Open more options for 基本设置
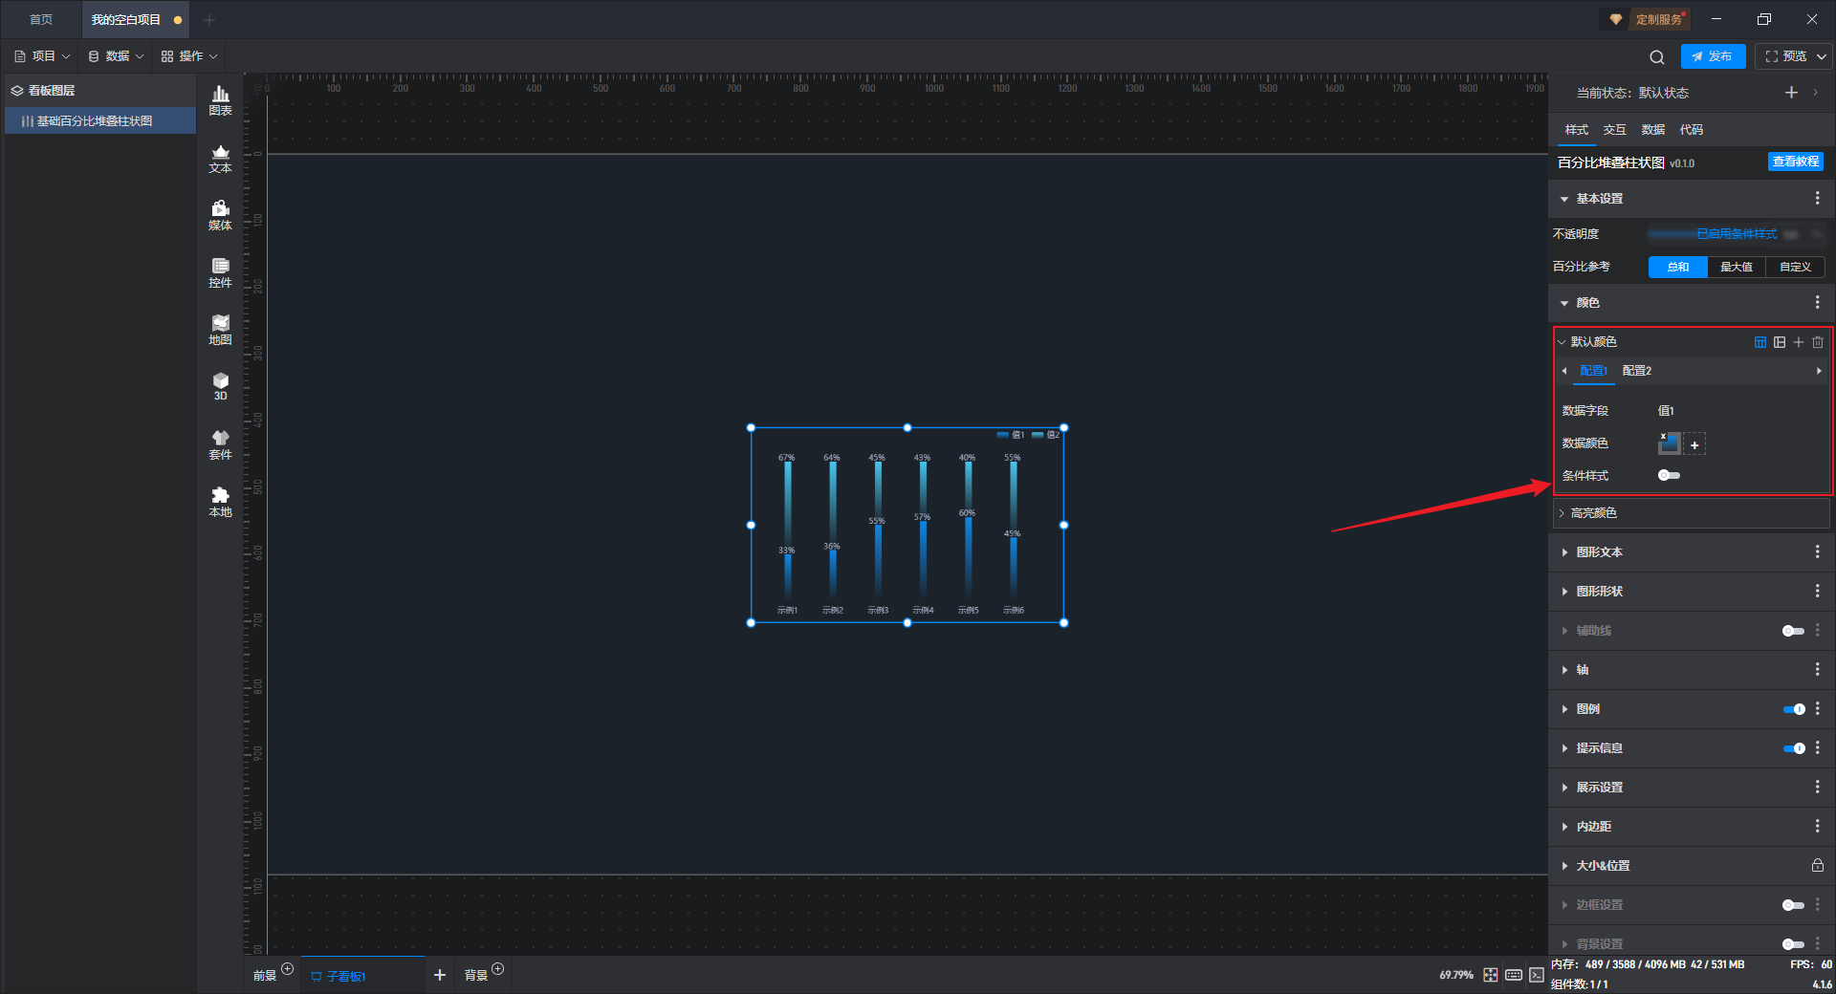 pyautogui.click(x=1818, y=198)
